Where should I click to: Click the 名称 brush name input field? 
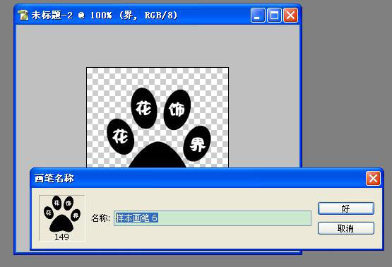click(x=213, y=218)
